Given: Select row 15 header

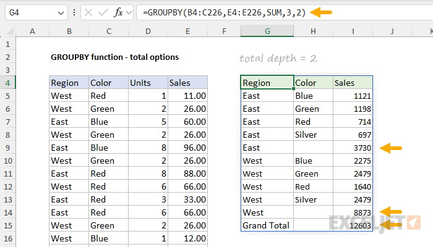Looking at the screenshot, I should click(7, 225).
